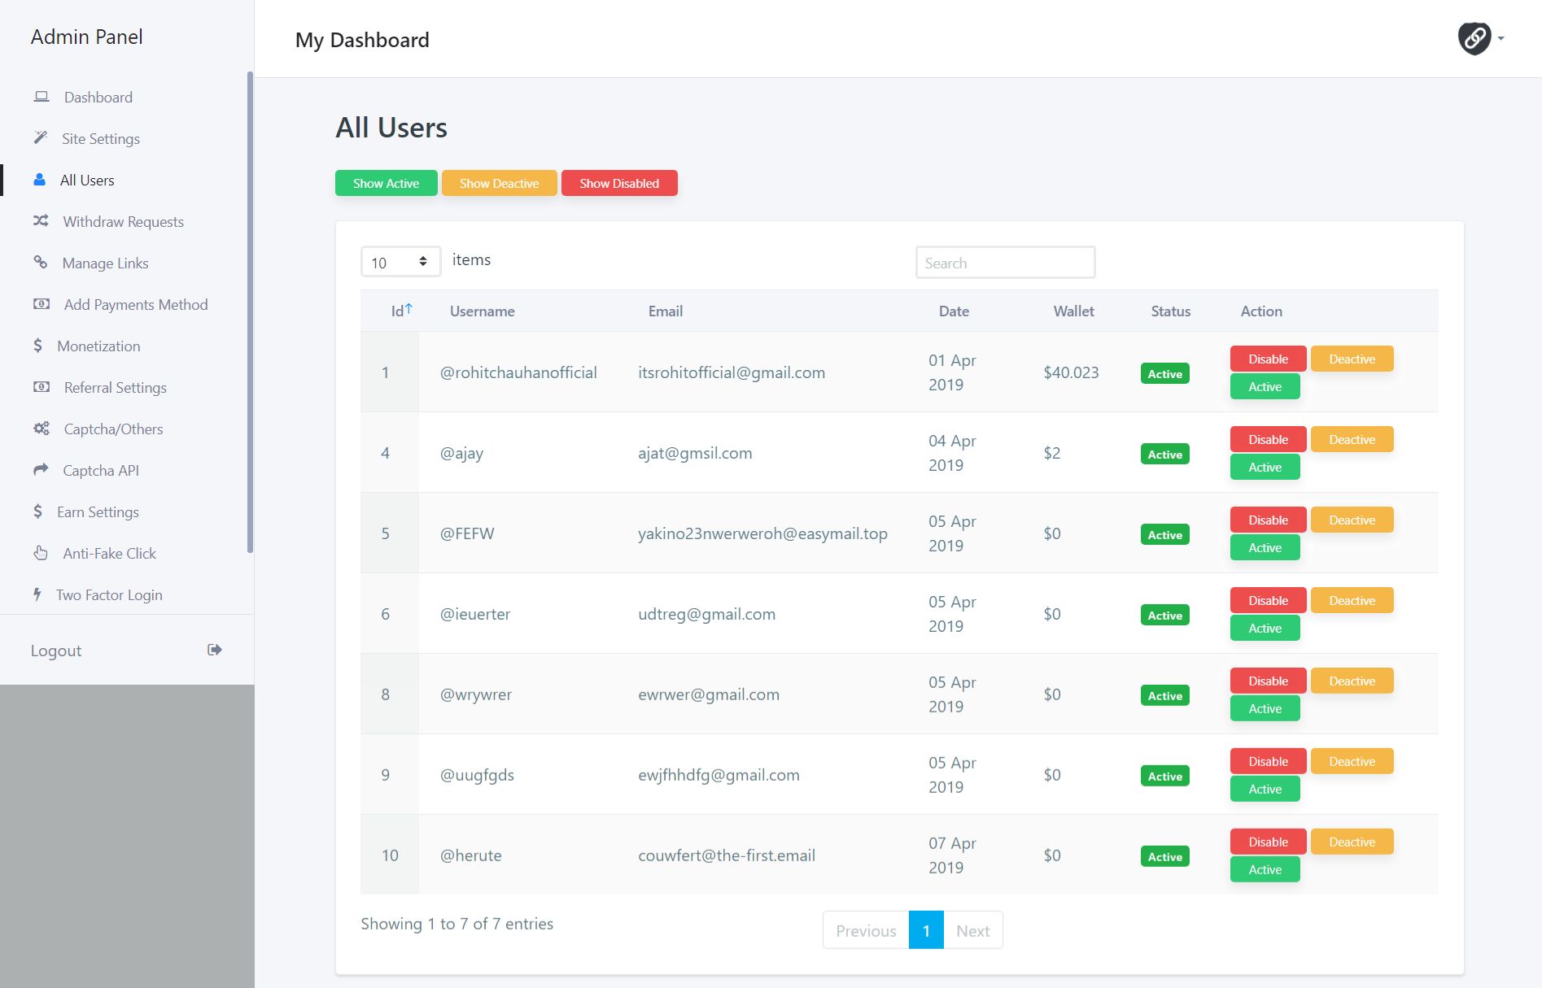This screenshot has width=1542, height=988.
Task: Open Manage Links menu item
Action: tap(106, 263)
